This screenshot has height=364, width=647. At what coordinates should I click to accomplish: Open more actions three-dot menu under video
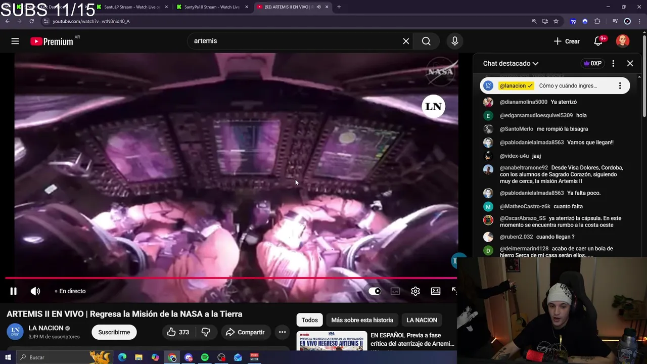pyautogui.click(x=283, y=332)
